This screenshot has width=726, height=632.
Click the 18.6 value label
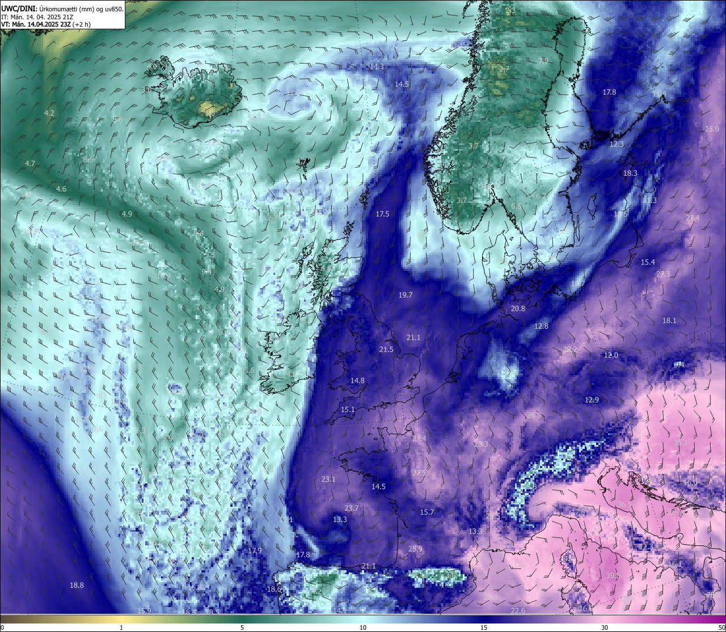tap(274, 589)
